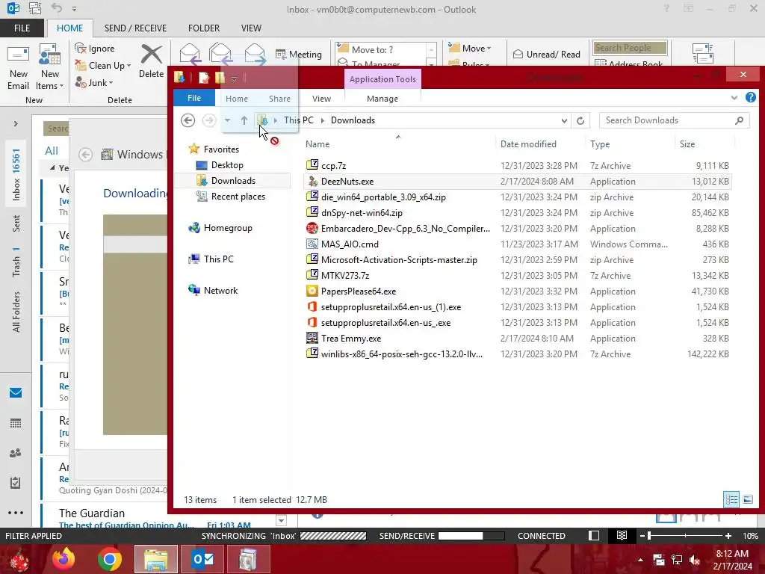Sort by Type column header
The image size is (765, 574).
click(600, 144)
